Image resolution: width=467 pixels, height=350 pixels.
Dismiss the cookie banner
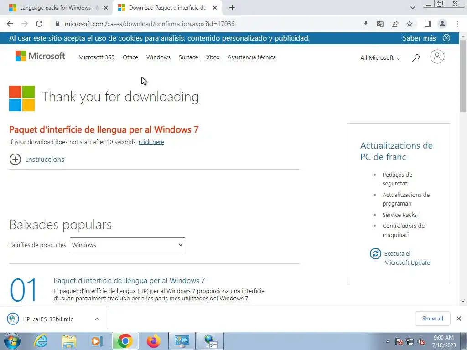(x=446, y=38)
